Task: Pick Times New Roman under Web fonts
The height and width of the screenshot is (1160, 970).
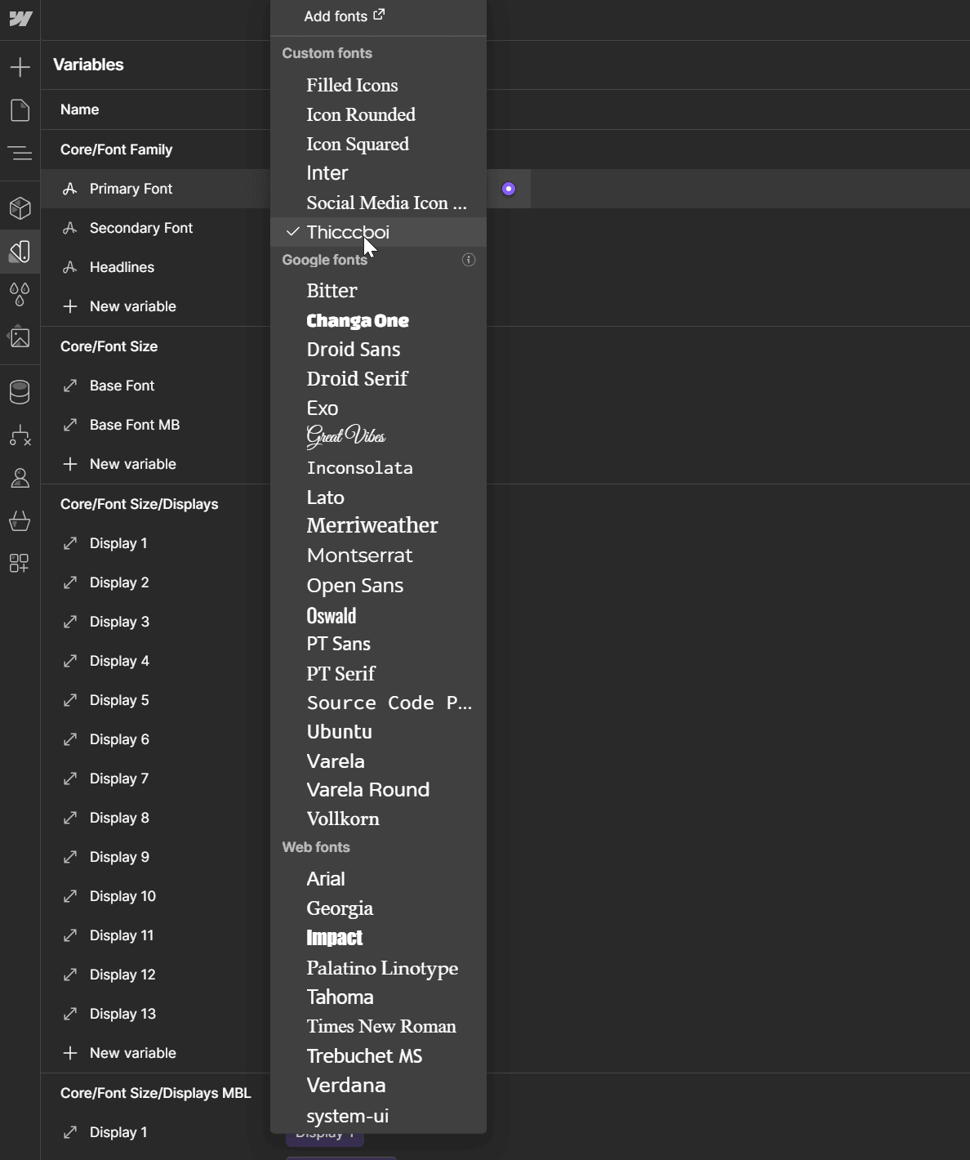Action: [x=380, y=1026]
